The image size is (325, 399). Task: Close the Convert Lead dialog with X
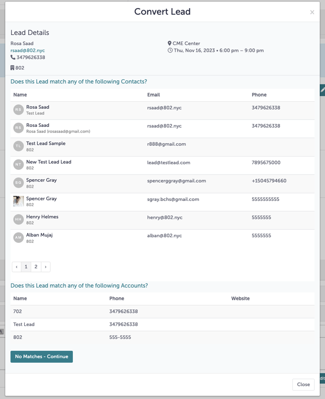tap(312, 12)
